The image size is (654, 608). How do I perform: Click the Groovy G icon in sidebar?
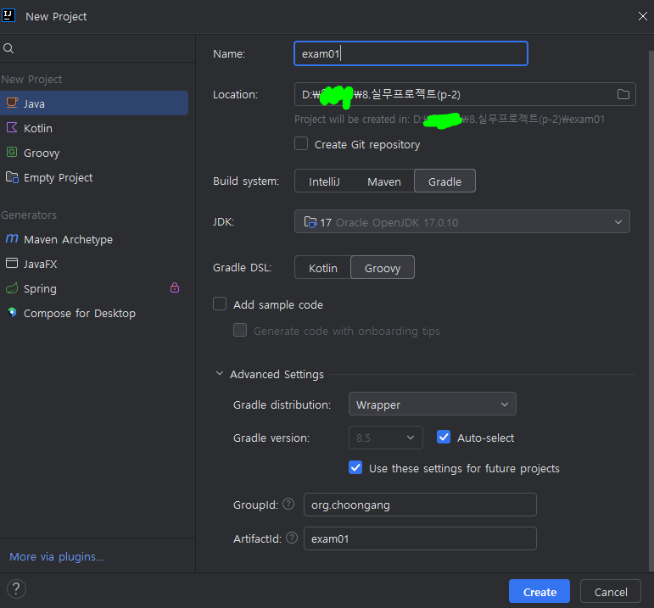coord(12,152)
